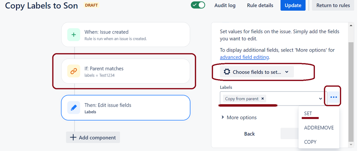Click the blue pencil edit icon
The image size is (359, 151).
pyautogui.click(x=74, y=108)
